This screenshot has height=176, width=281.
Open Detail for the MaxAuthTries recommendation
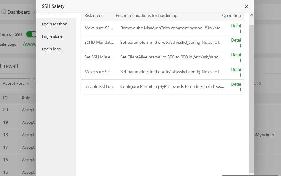[236, 28]
